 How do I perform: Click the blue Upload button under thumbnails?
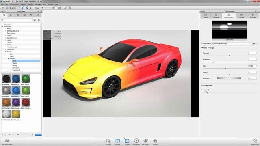coord(39,135)
